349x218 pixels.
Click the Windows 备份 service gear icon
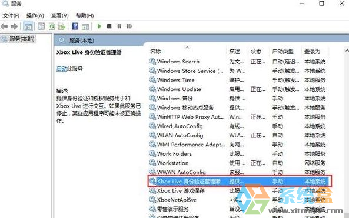(x=152, y=98)
